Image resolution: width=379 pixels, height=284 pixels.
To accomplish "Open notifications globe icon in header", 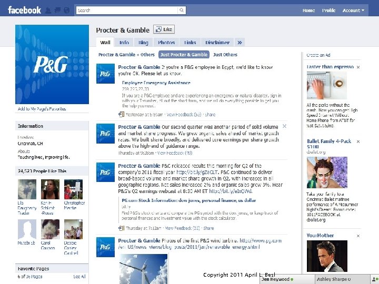I will coord(66,11).
